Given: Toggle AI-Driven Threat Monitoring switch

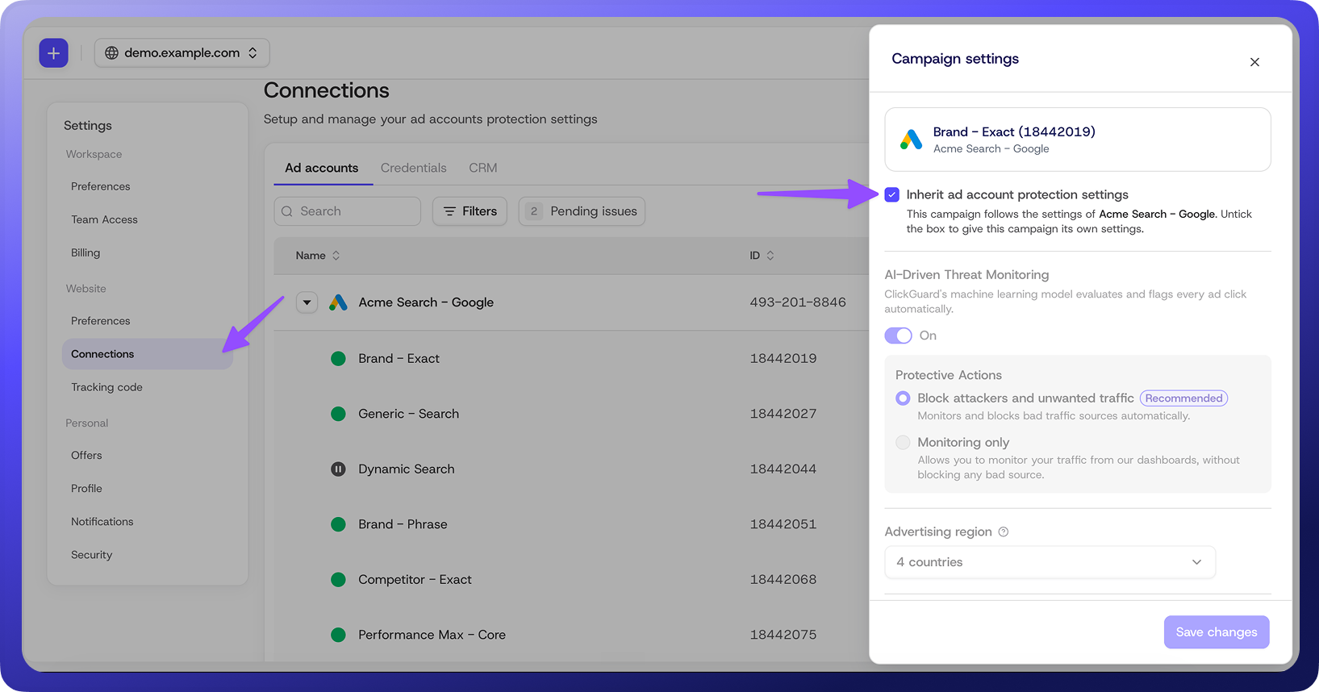Looking at the screenshot, I should coord(898,336).
